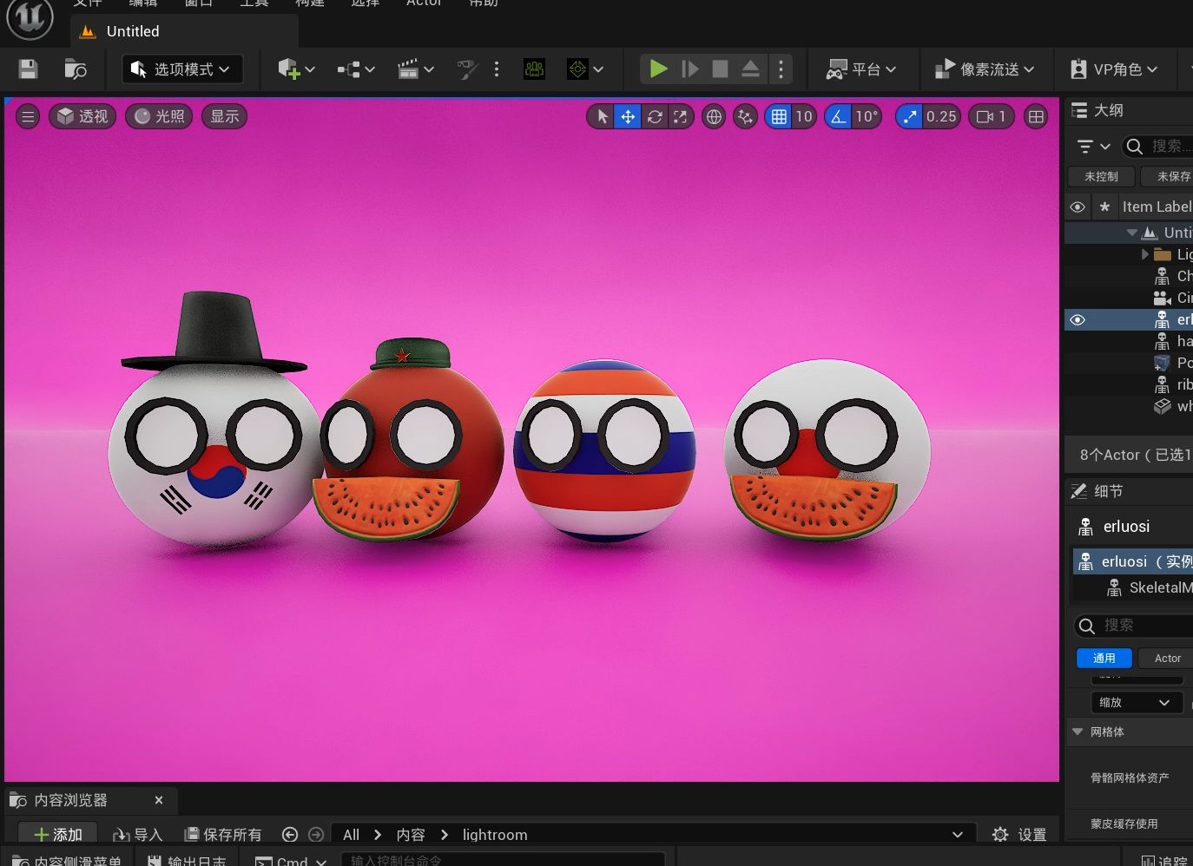The image size is (1193, 866).
Task: Select the Cin camera actor row
Action: pos(1129,298)
